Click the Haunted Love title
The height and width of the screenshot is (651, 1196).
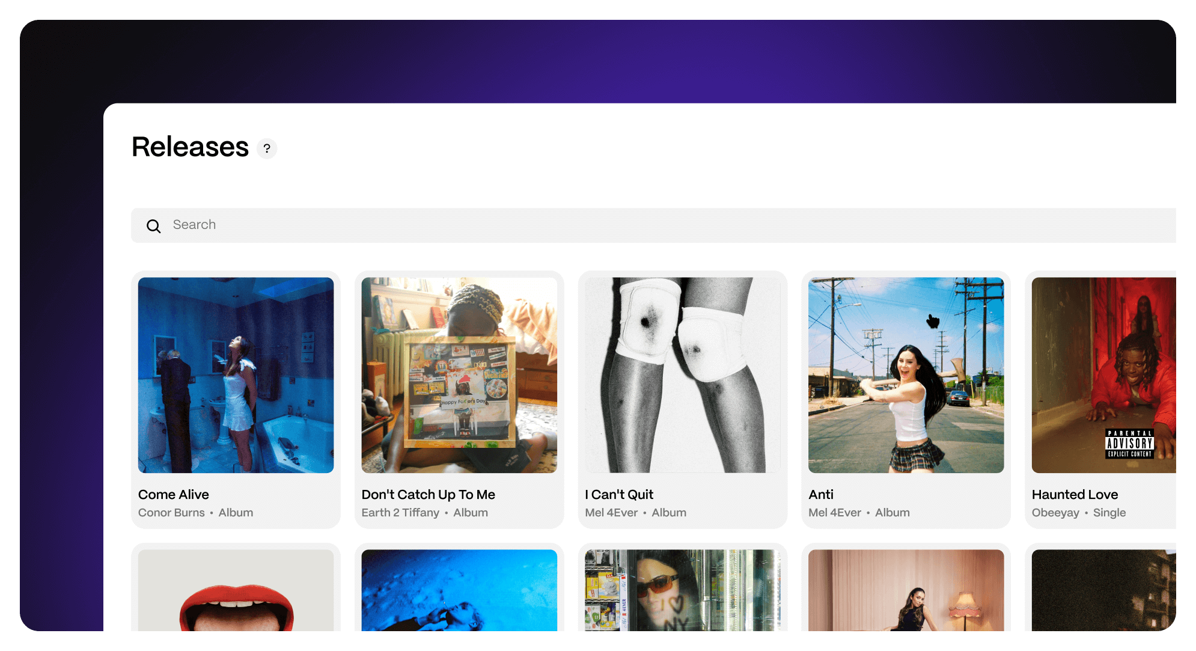(x=1075, y=495)
